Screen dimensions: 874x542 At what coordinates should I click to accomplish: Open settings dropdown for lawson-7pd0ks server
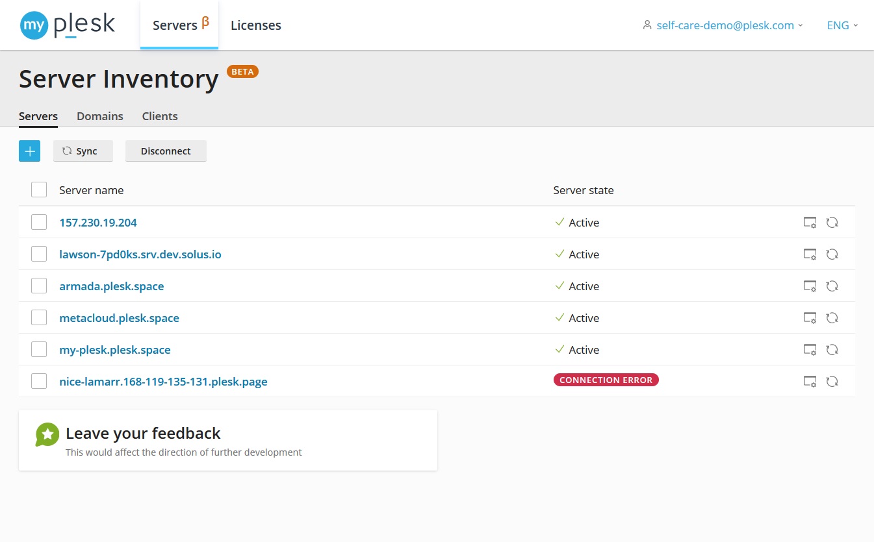pyautogui.click(x=810, y=254)
